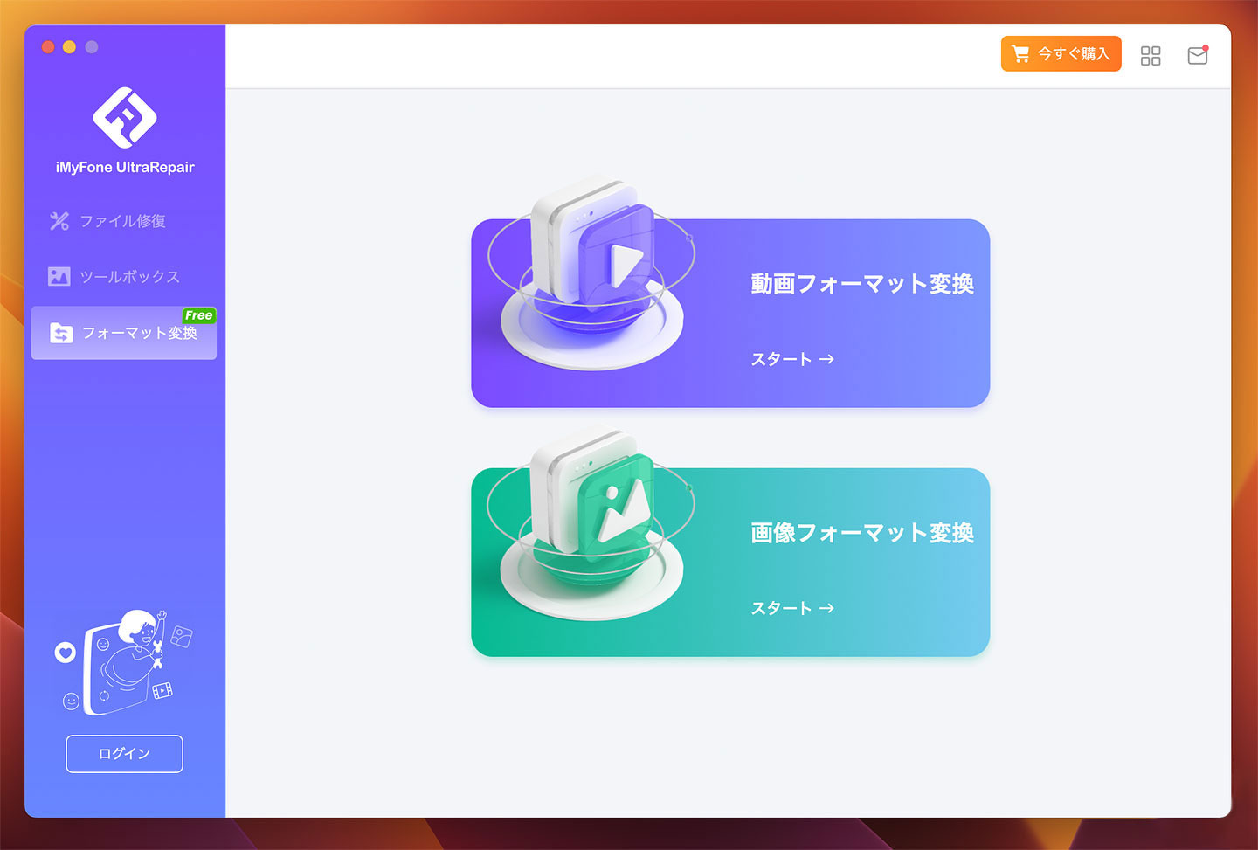Click the iMyFone UltraRepair logo icon
Viewport: 1258px width, 850px height.
[125, 117]
